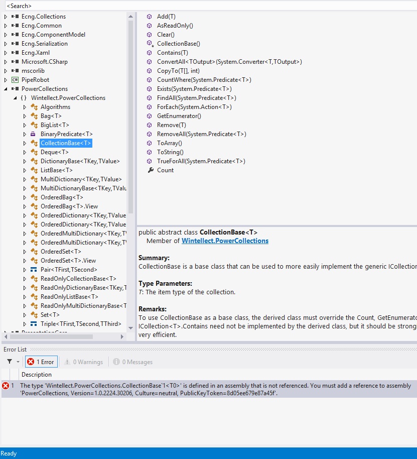Click the PipeRobot C# project icon
Image resolution: width=417 pixels, height=459 pixels.
(15, 80)
